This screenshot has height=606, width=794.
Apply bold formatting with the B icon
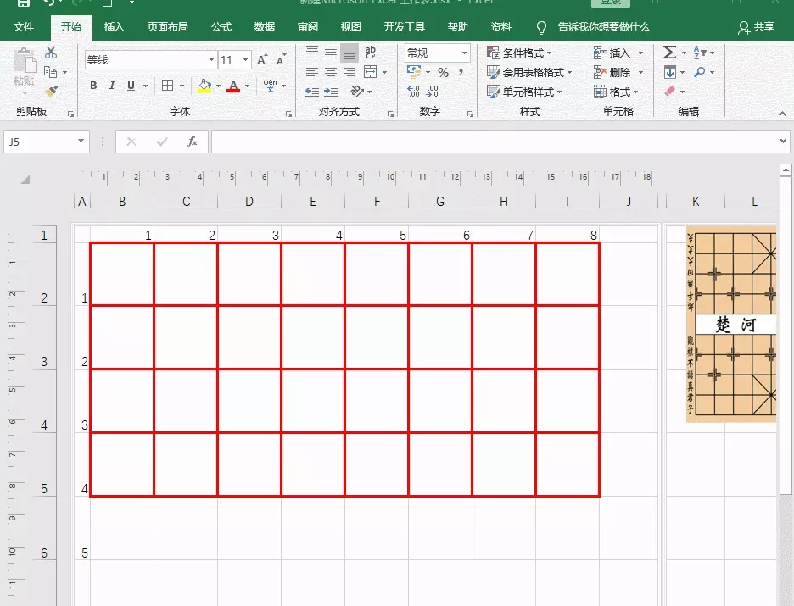pos(92,86)
